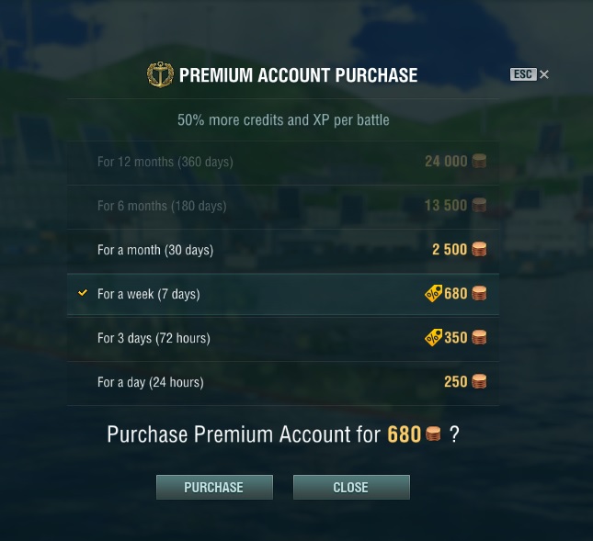The image size is (593, 541).
Task: Close the dialog with the X icon
Action: (544, 74)
